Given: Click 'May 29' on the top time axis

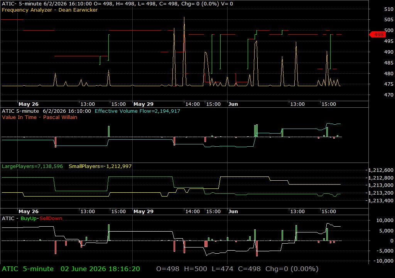Looking at the screenshot, I should point(143,104).
